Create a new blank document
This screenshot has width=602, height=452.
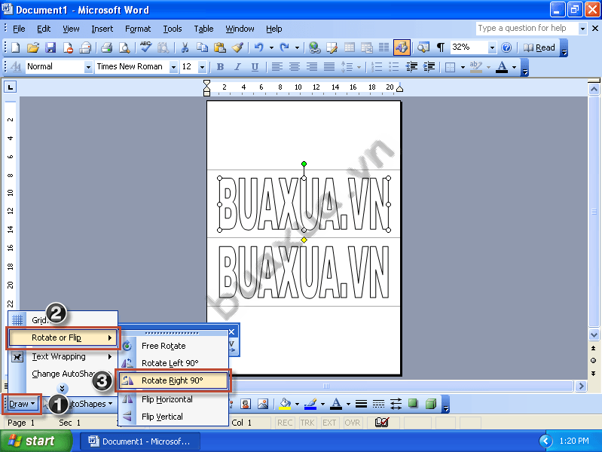[x=16, y=47]
